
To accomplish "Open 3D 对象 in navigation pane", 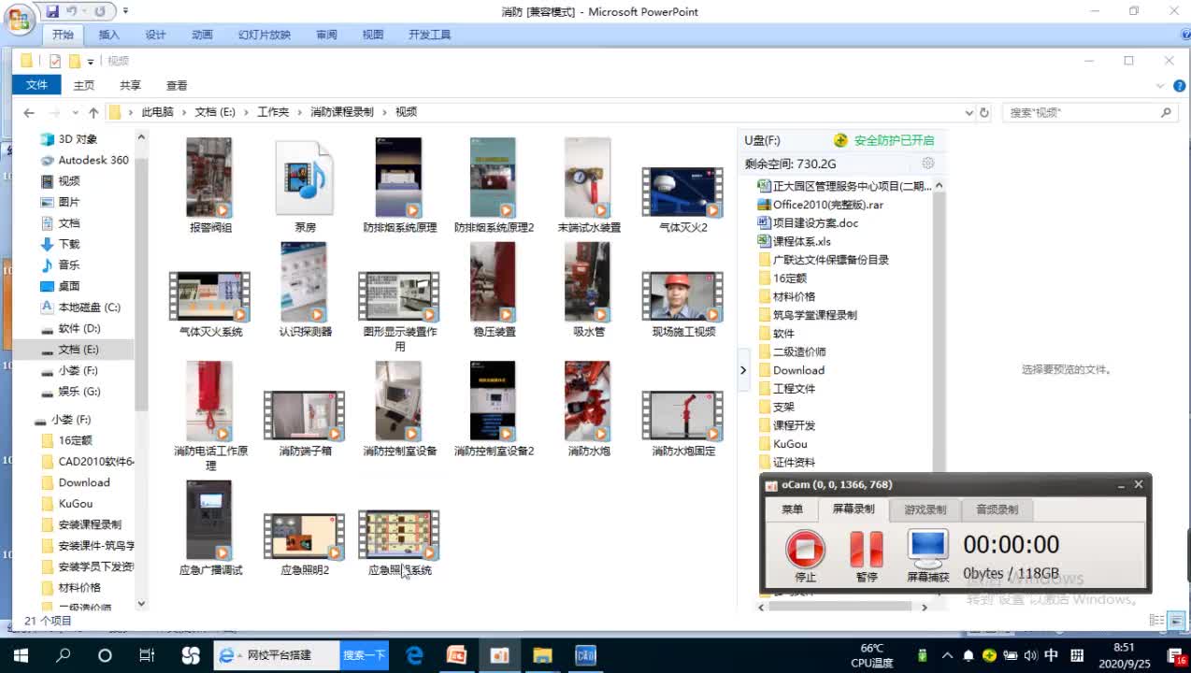I will pos(78,138).
